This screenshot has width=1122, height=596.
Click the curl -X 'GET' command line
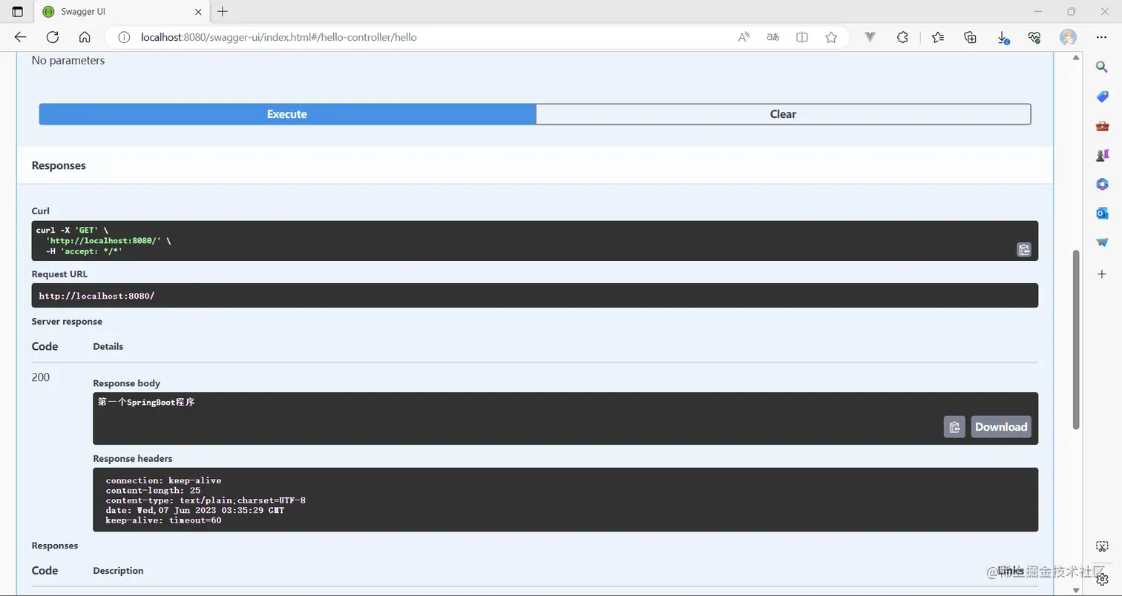click(x=72, y=231)
